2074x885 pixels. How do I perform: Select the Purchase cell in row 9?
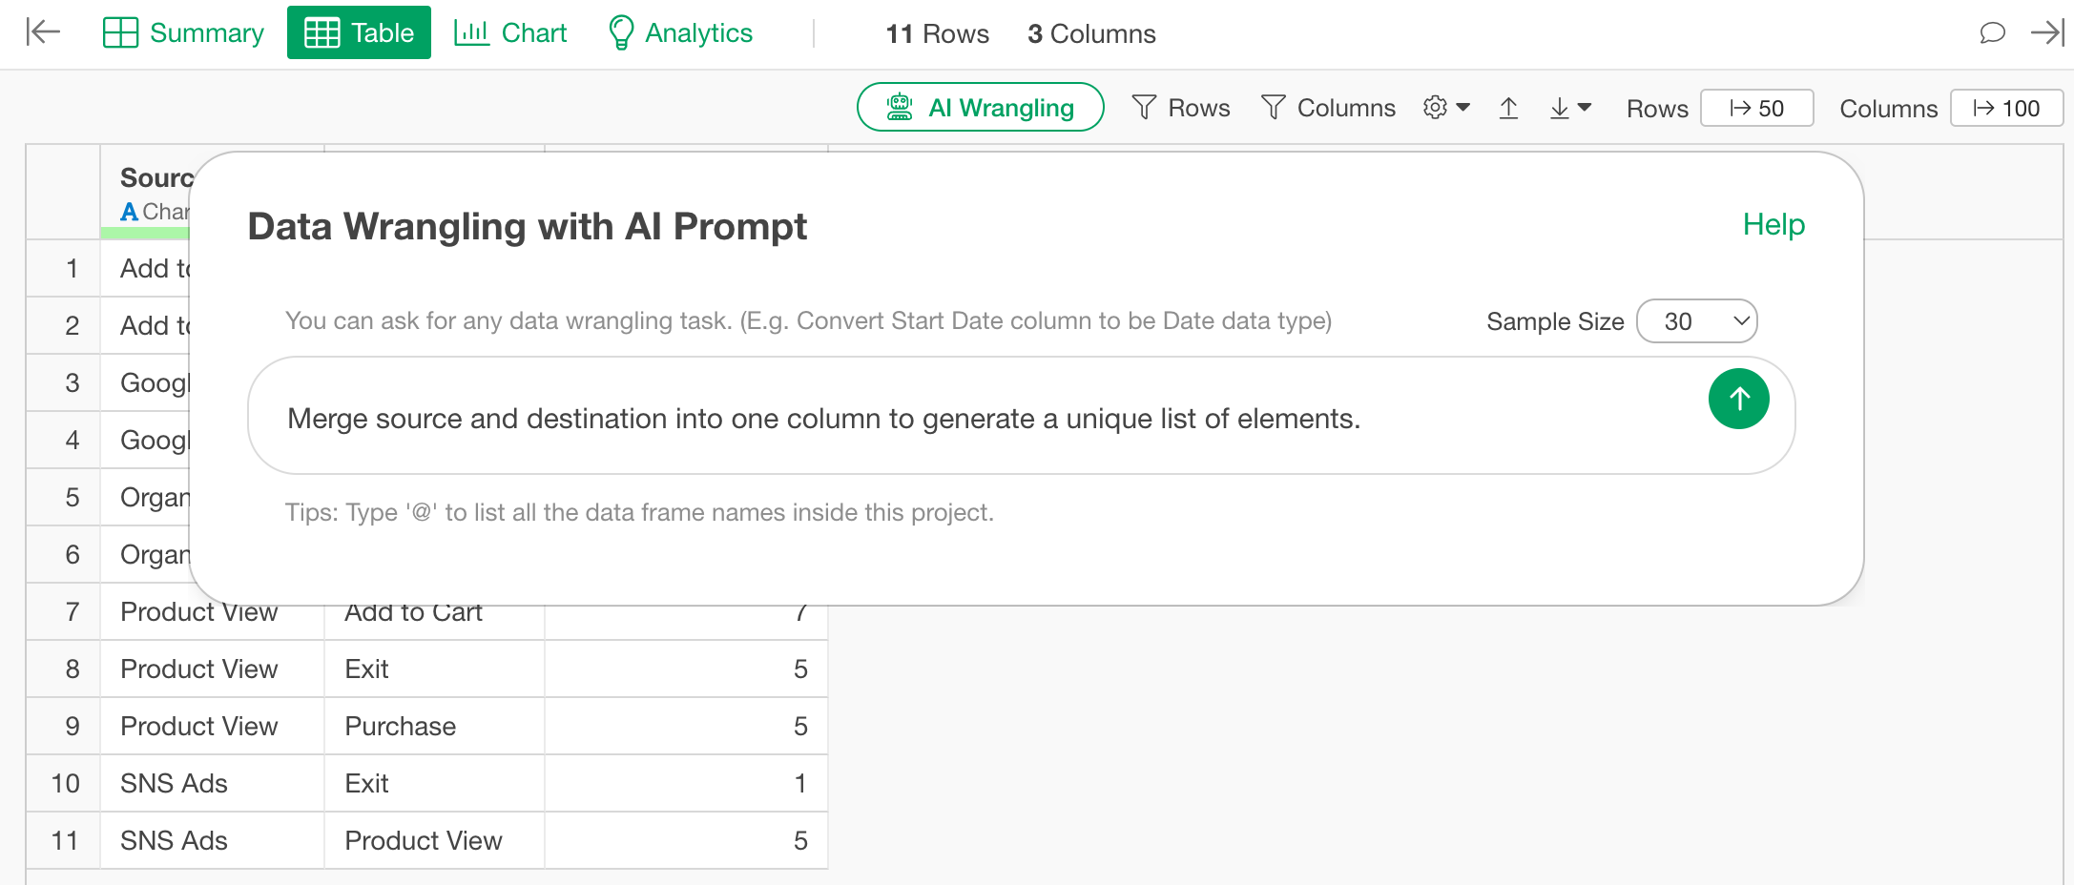point(401,727)
